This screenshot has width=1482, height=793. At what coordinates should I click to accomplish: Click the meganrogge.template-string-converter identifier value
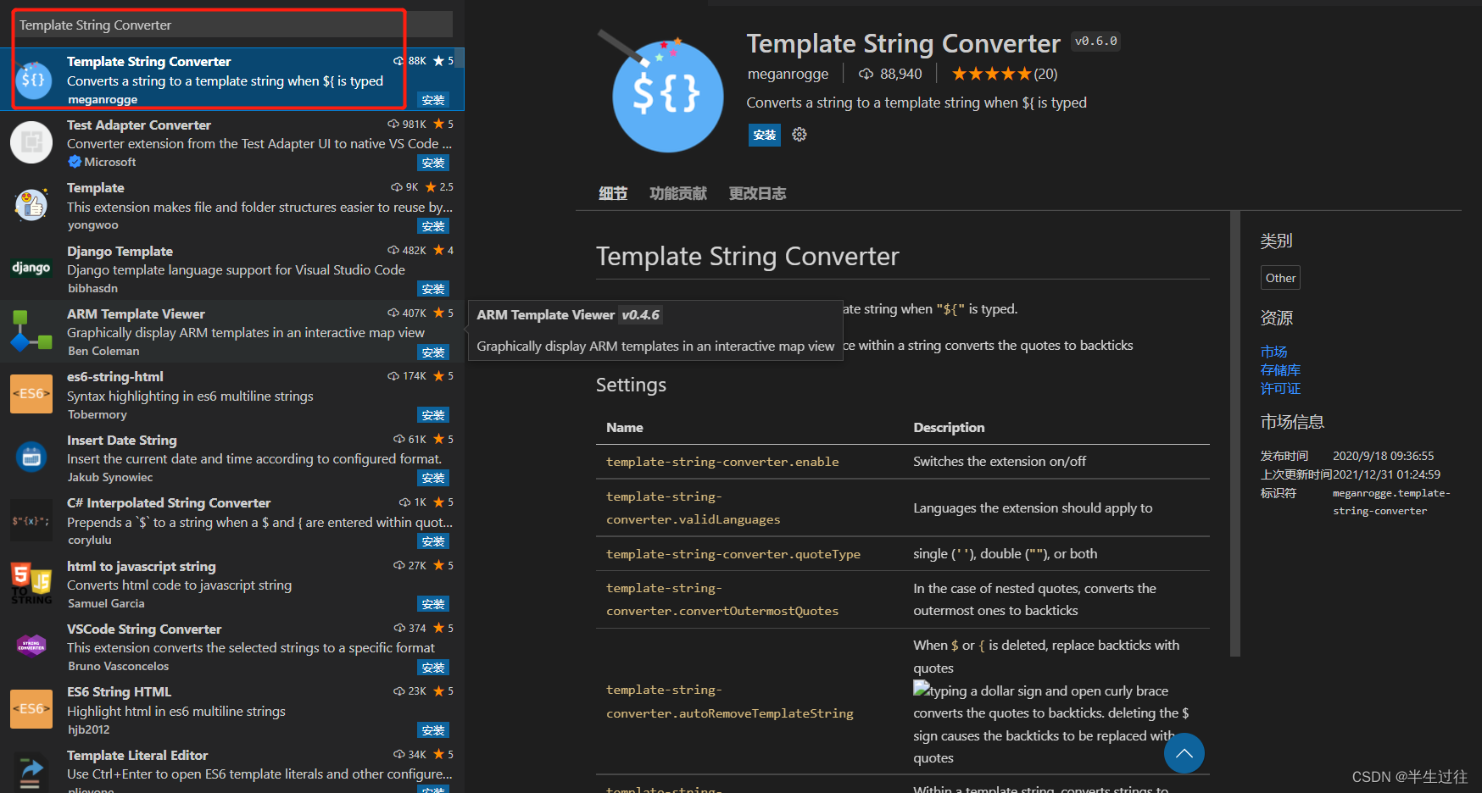(x=1391, y=502)
